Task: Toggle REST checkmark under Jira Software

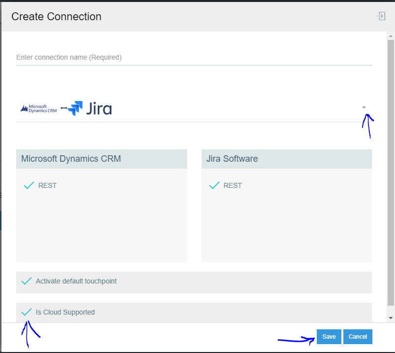Action: coord(214,185)
